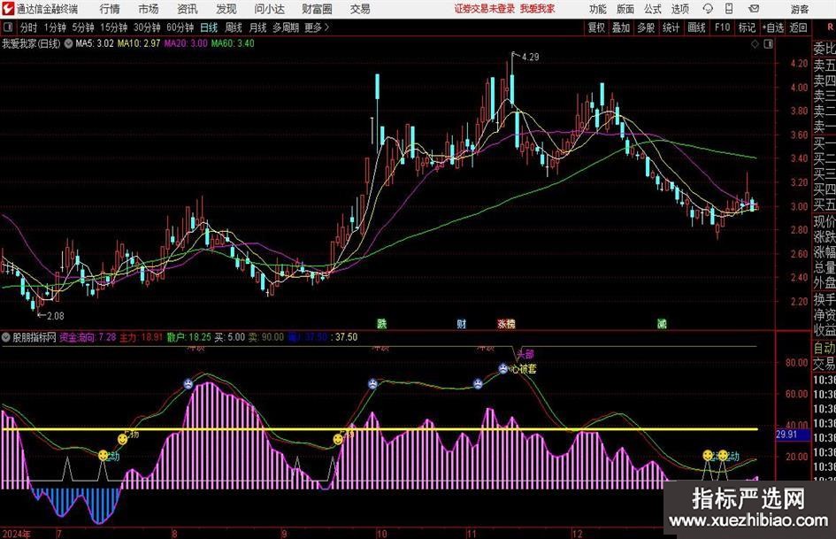Open the 公式 menu
836x539 pixels.
point(652,9)
